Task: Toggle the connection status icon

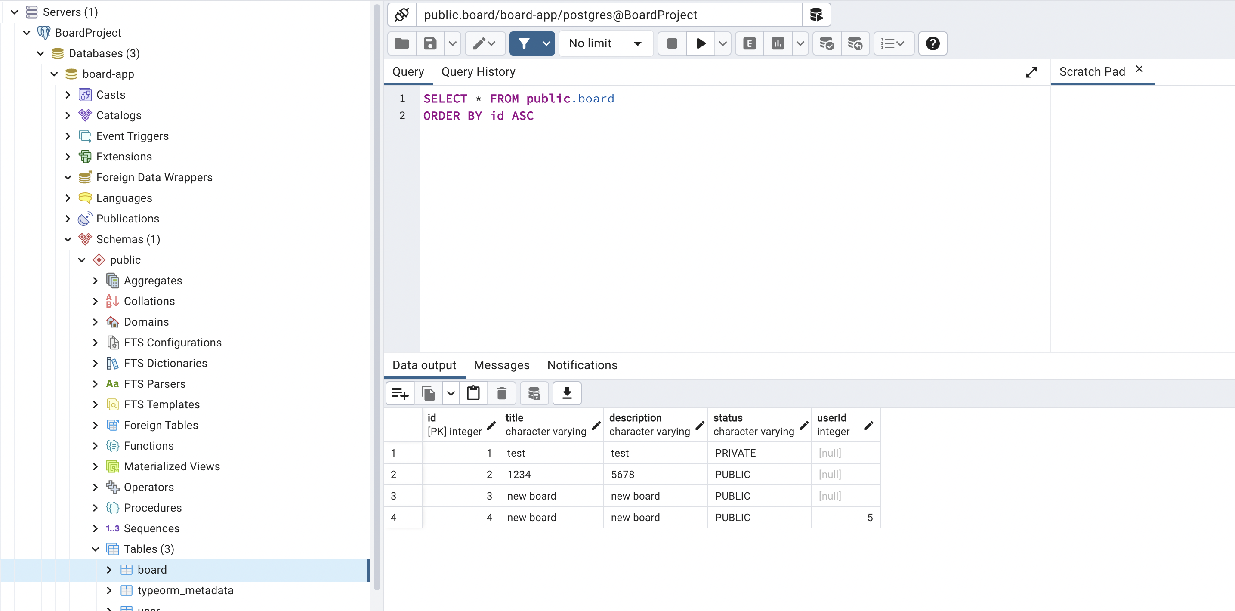Action: 402,15
